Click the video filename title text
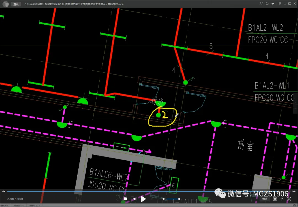The image size is (298, 207). 74,4
